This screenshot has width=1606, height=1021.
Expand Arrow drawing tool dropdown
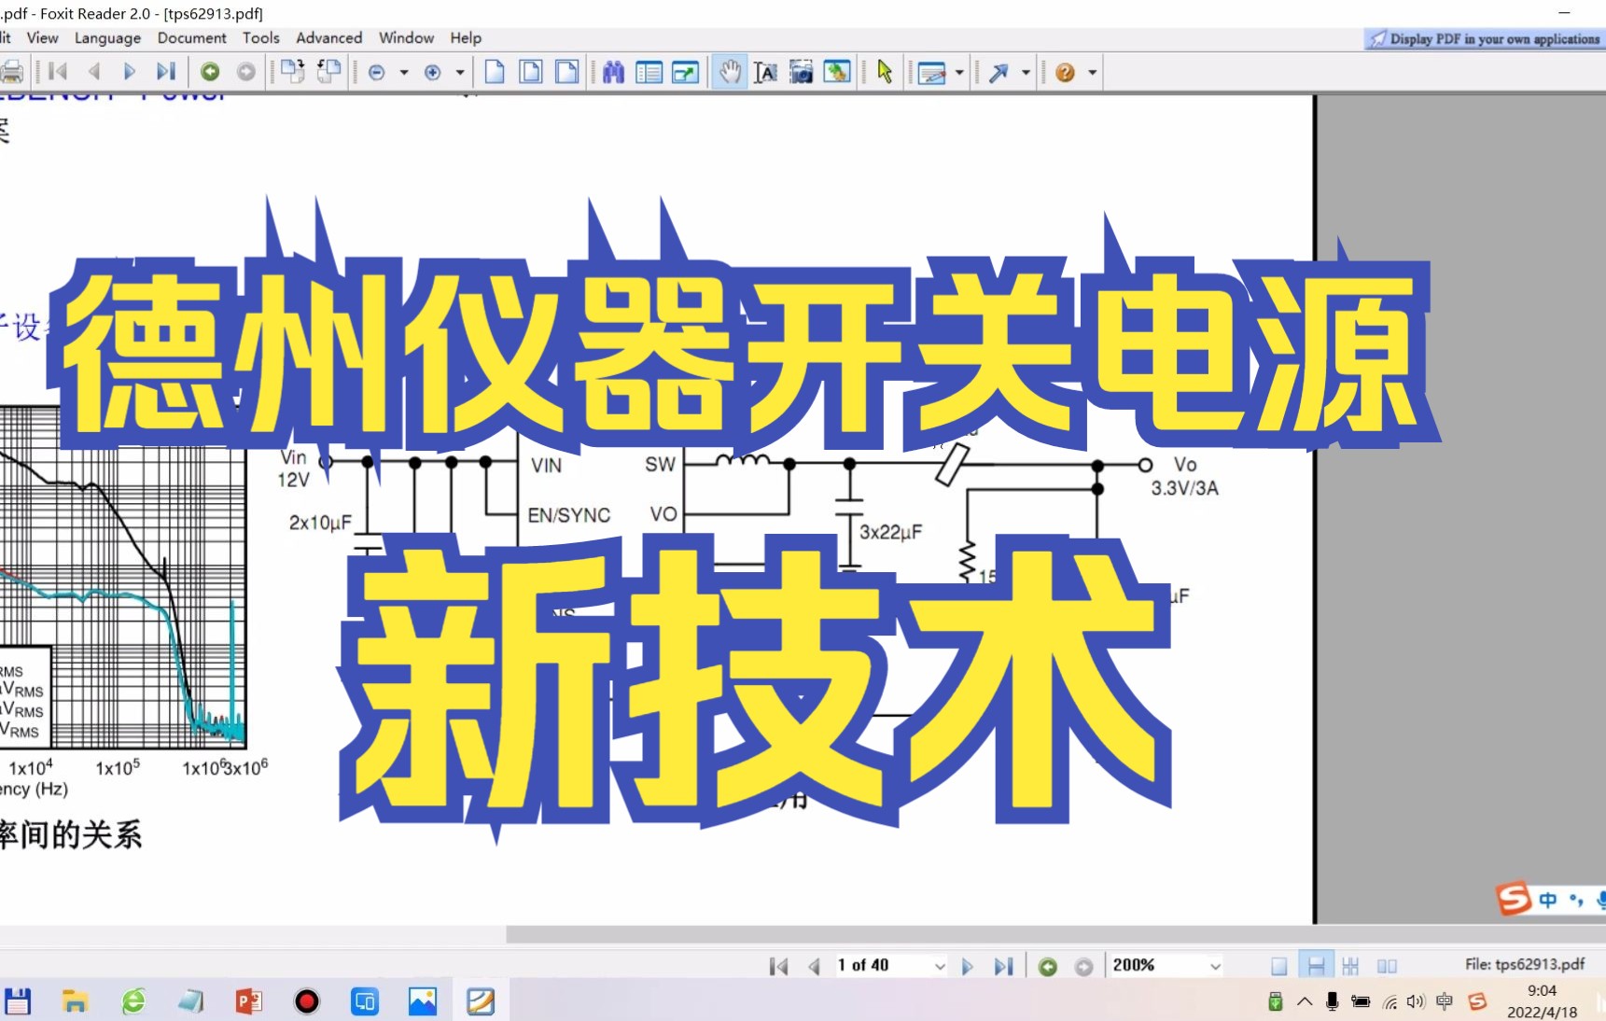point(1026,72)
